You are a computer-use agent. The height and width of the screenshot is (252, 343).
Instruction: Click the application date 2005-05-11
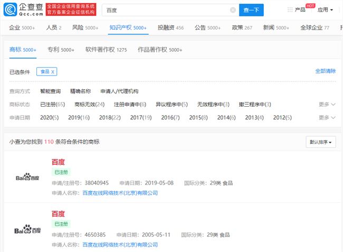[x=156, y=235]
